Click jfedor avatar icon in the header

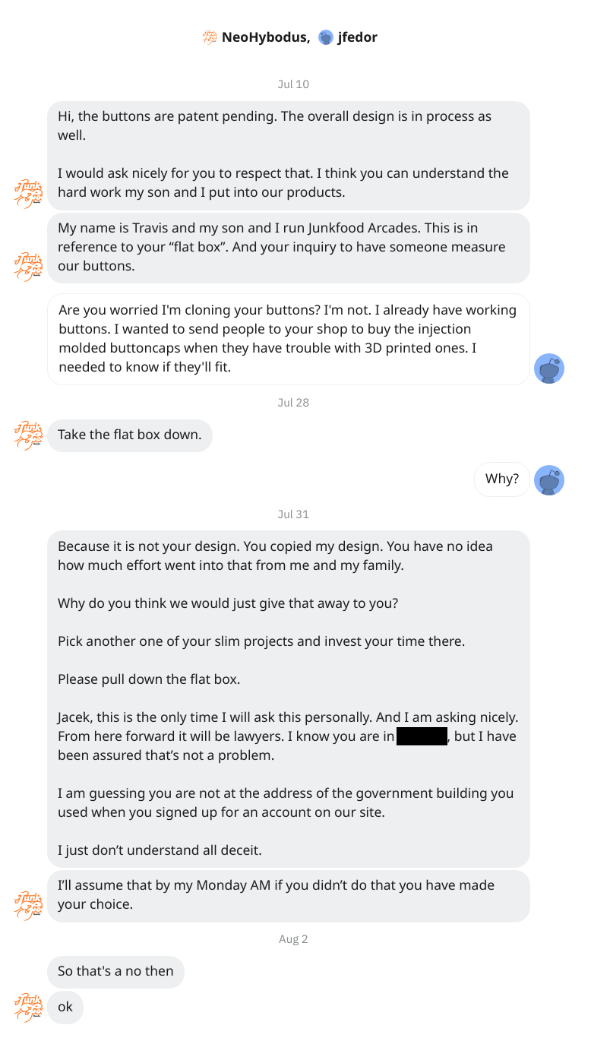click(x=326, y=37)
